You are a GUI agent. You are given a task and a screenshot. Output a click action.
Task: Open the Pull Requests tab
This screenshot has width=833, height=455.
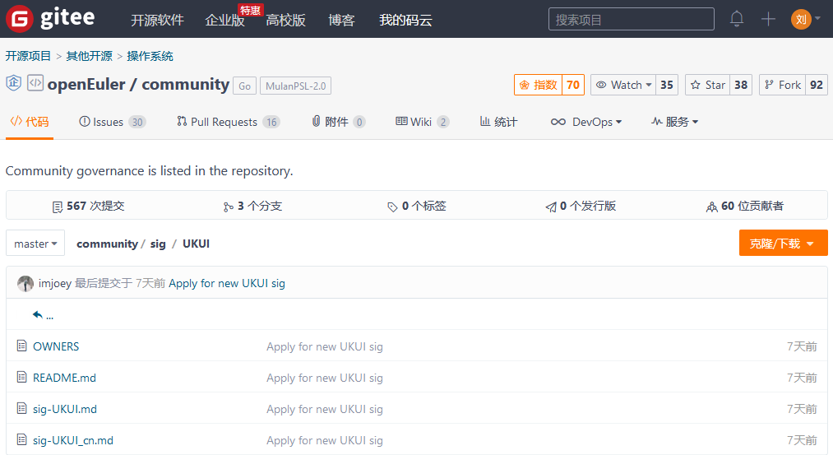coord(228,122)
